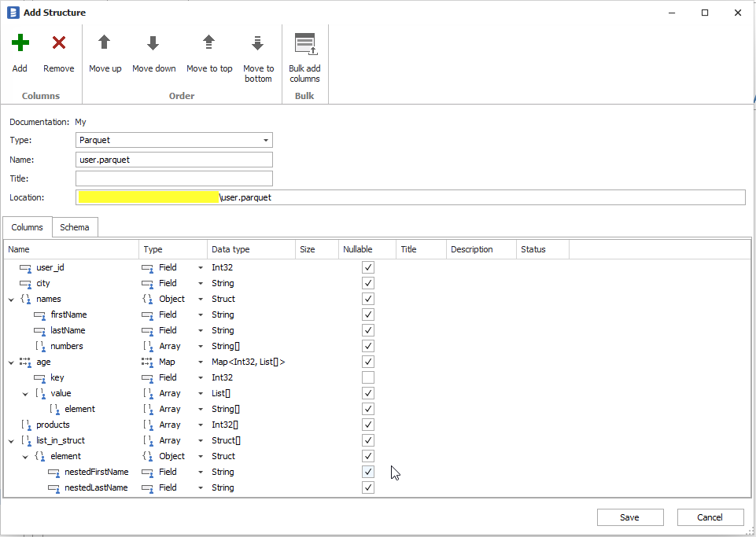Click the Save button
Image resolution: width=756 pixels, height=537 pixels.
(629, 517)
